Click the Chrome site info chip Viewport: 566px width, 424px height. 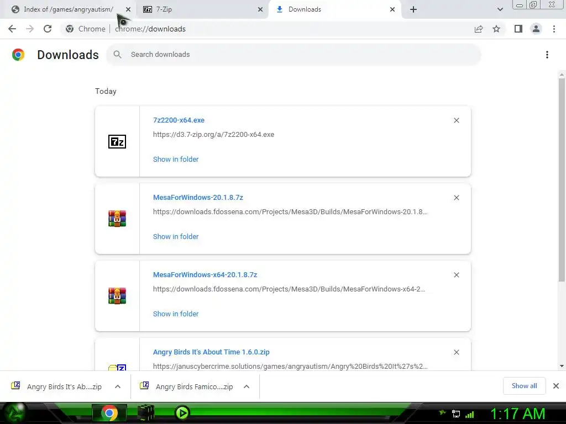86,29
